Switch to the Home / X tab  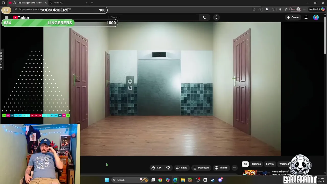tap(68, 3)
